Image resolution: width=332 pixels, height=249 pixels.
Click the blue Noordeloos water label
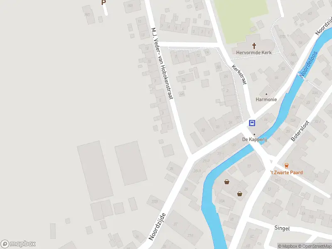pos(308,64)
